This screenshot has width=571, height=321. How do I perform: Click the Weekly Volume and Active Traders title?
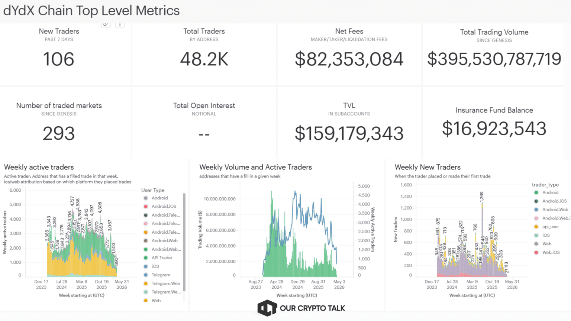pyautogui.click(x=255, y=167)
